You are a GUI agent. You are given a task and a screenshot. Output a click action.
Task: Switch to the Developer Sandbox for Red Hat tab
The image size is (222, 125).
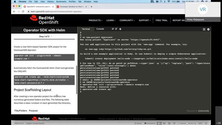click(x=71, y=7)
